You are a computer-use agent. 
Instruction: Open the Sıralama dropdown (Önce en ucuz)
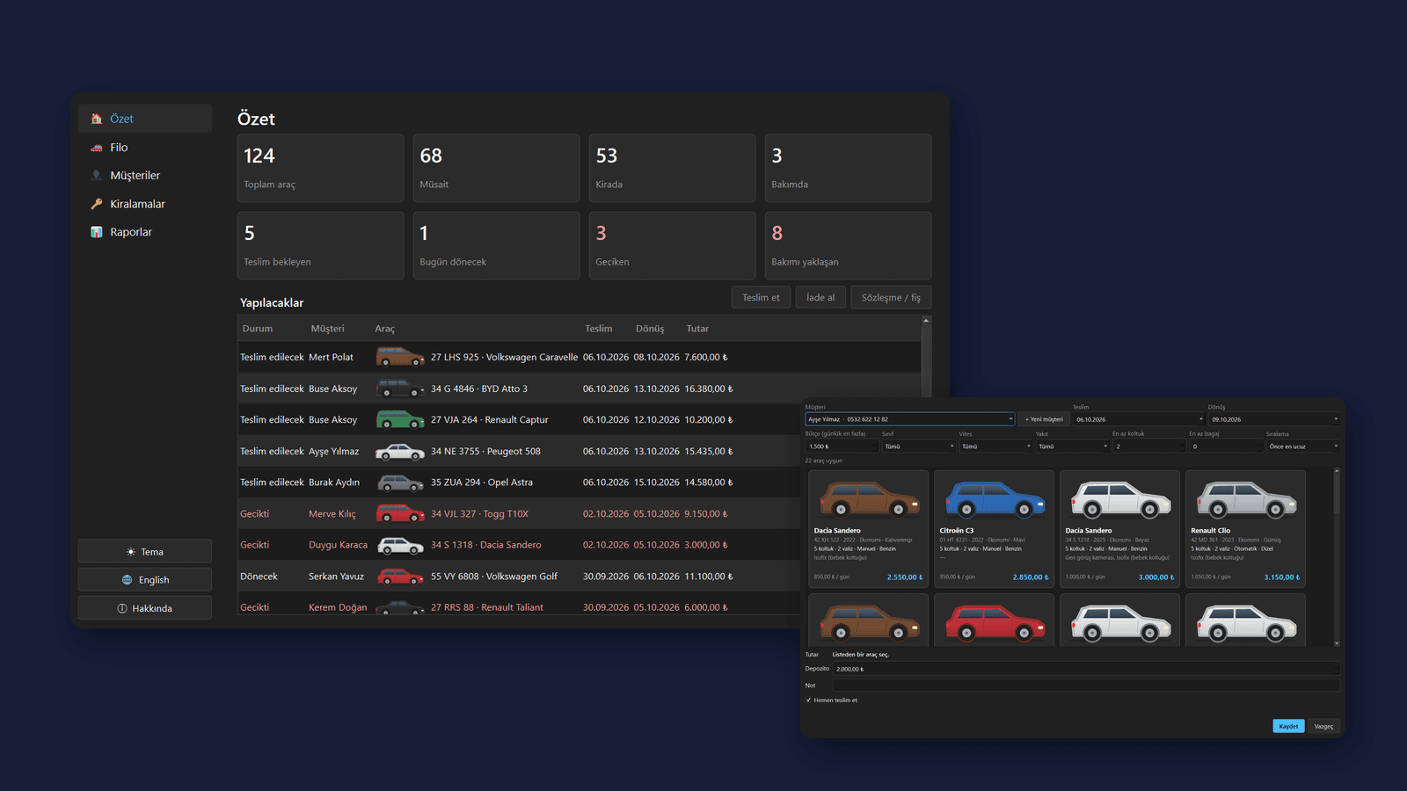point(1303,446)
